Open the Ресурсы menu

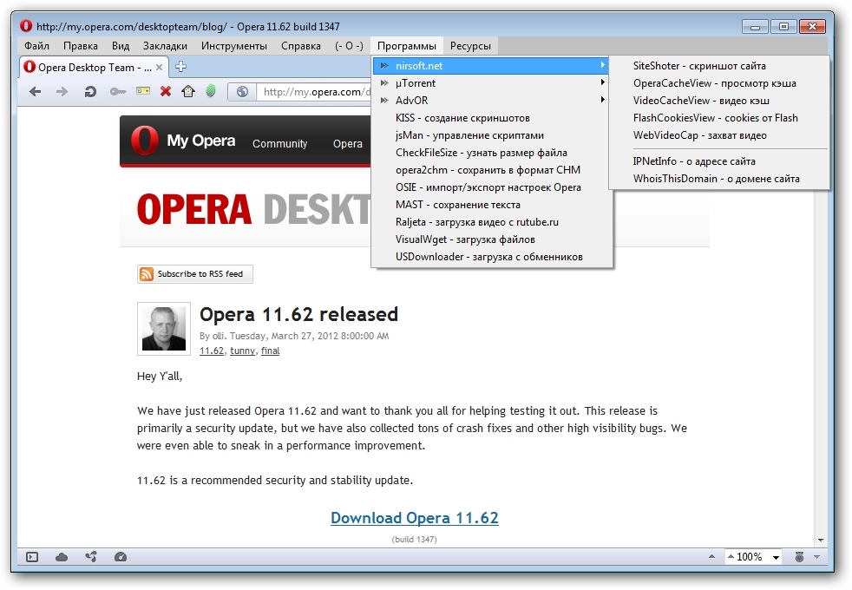tap(470, 46)
